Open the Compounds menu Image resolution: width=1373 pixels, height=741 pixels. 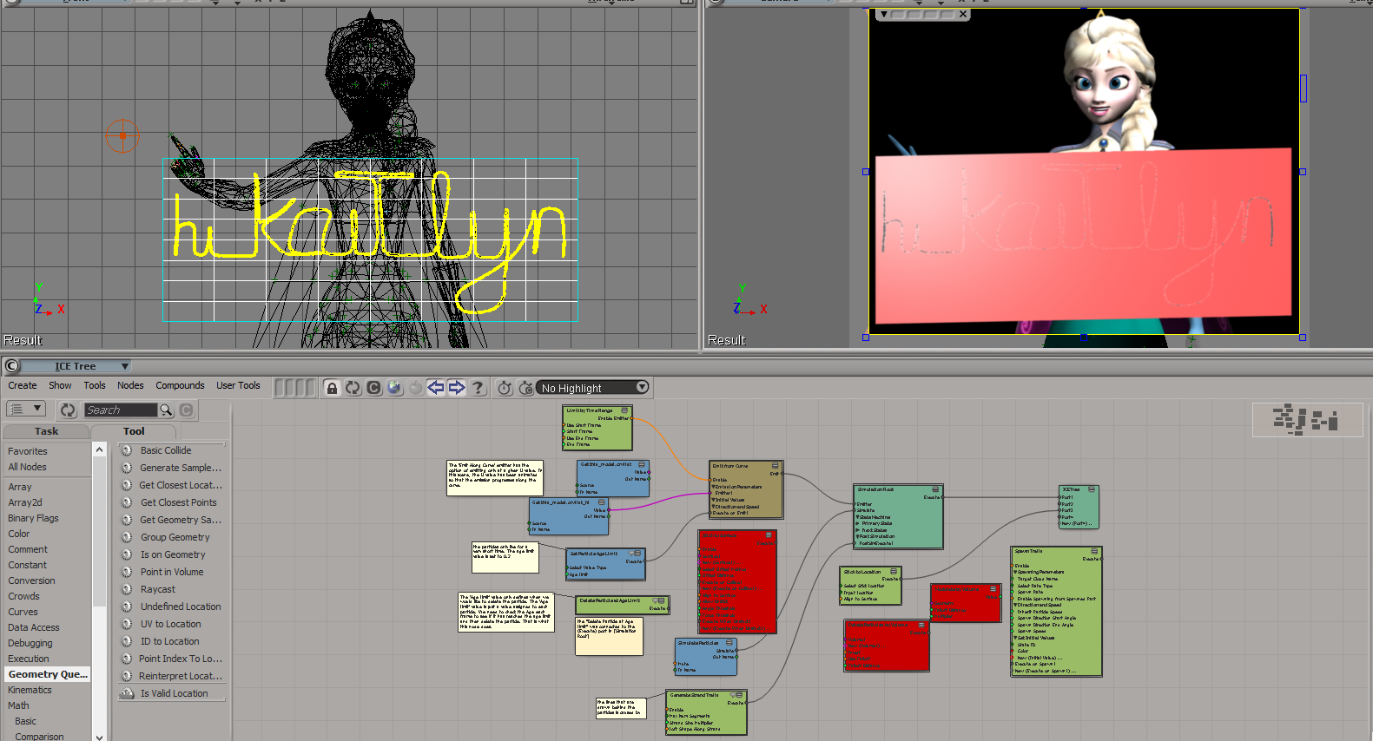pyautogui.click(x=180, y=385)
